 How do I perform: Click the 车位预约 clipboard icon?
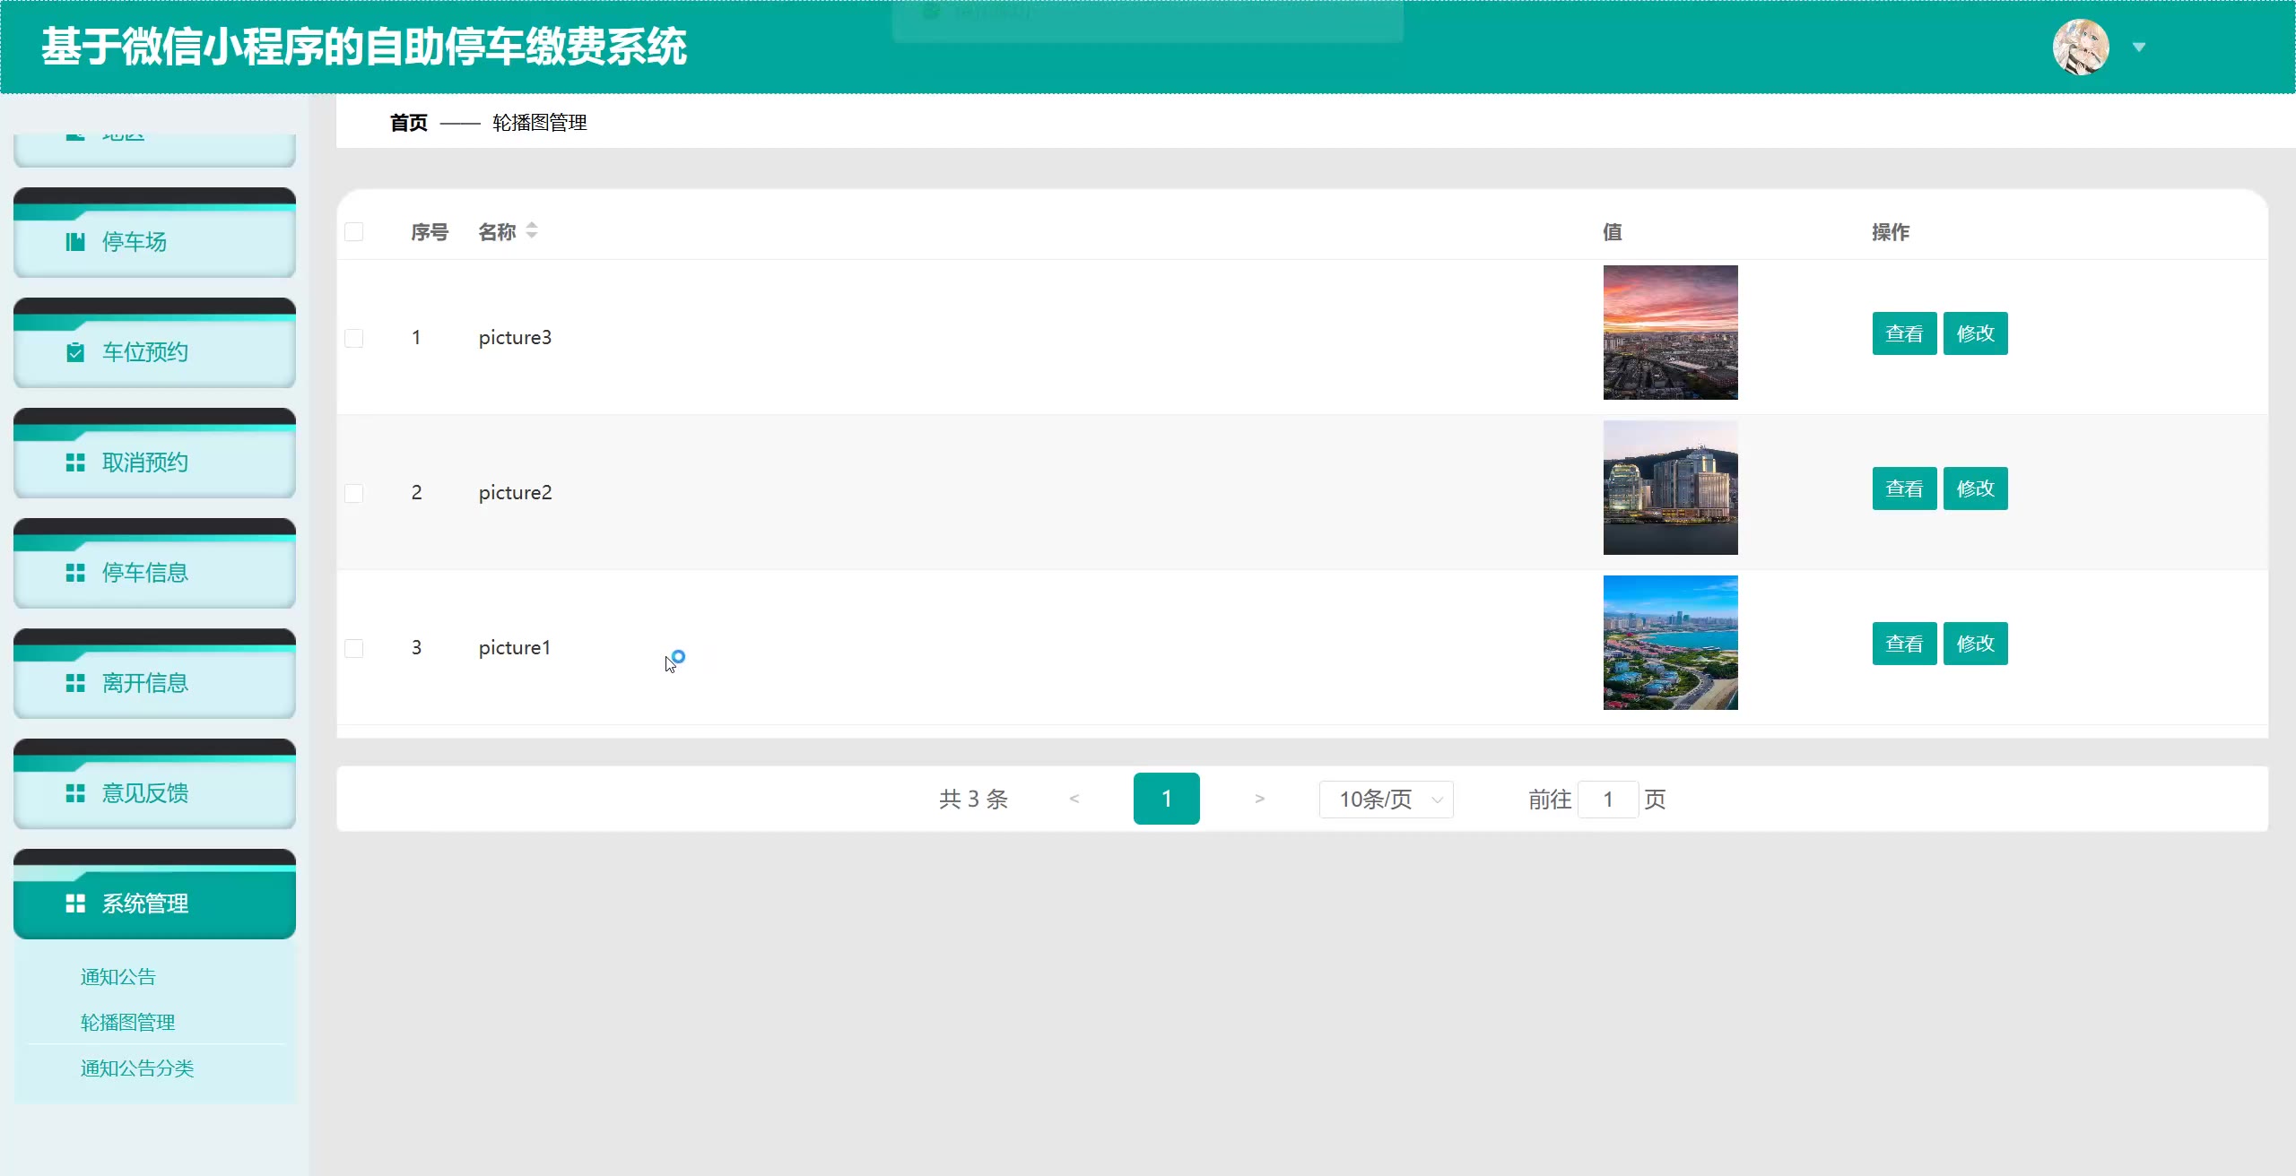pos(75,352)
